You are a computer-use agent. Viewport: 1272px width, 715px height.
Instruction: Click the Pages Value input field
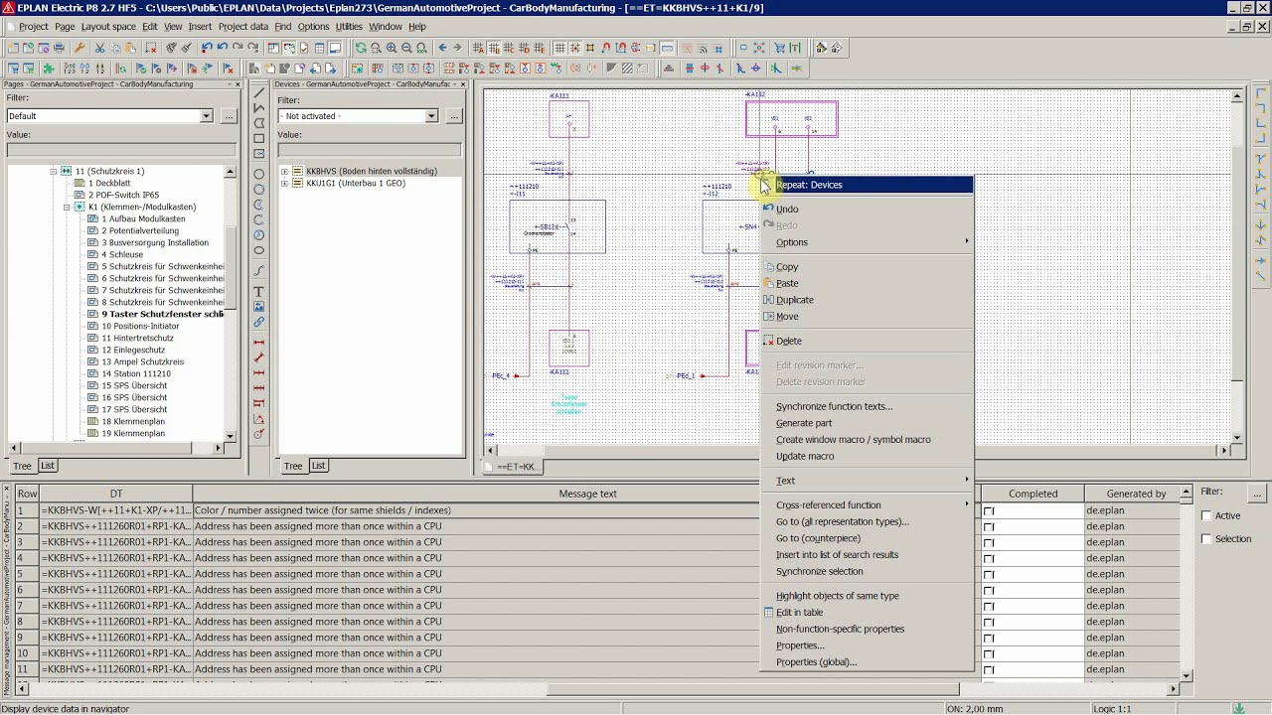122,150
